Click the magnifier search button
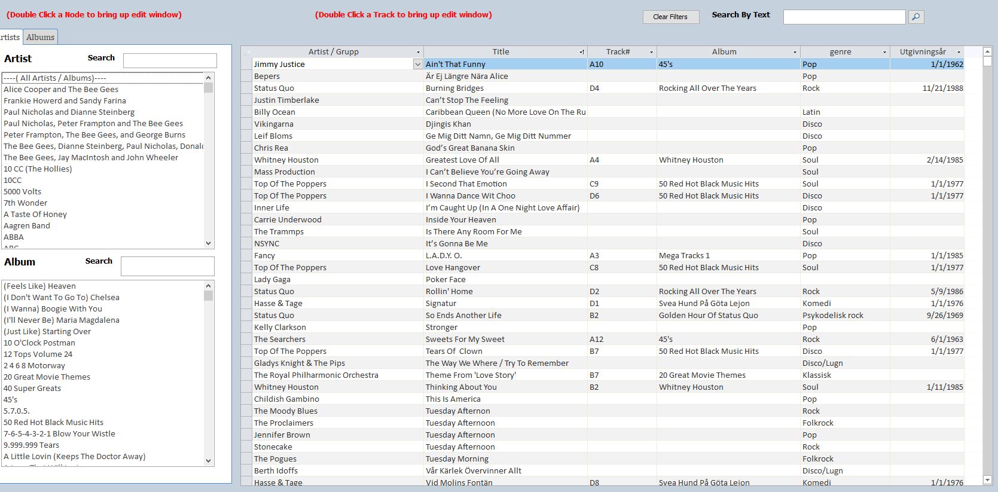Viewport: 998px width, 492px height. pos(916,17)
